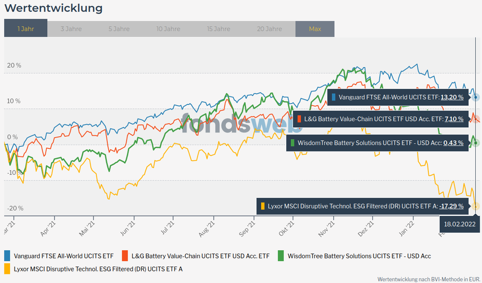Click the orange L&G Battery legend square
Image resolution: width=482 pixels, height=283 pixels.
pyautogui.click(x=125, y=256)
